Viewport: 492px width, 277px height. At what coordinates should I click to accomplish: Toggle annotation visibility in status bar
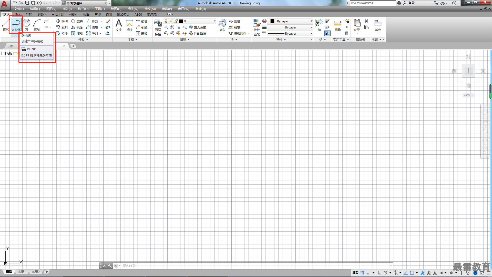click(423, 273)
